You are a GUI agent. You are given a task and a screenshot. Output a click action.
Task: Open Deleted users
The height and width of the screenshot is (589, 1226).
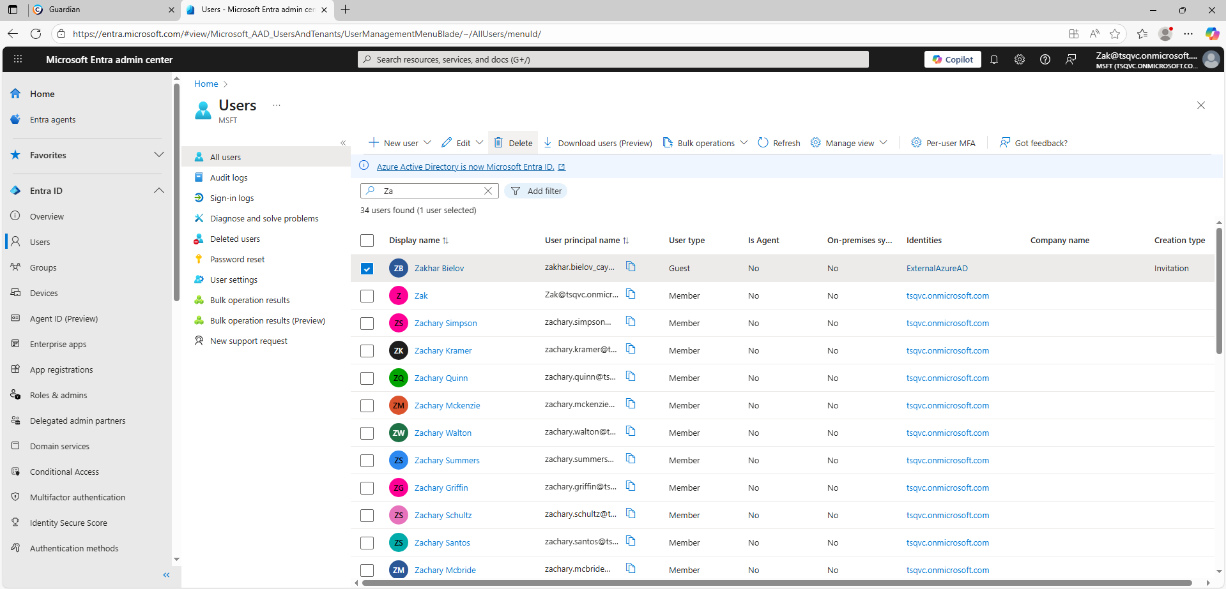pyautogui.click(x=234, y=239)
